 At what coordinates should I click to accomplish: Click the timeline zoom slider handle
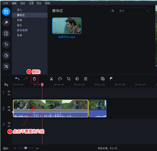click(x=26, y=148)
